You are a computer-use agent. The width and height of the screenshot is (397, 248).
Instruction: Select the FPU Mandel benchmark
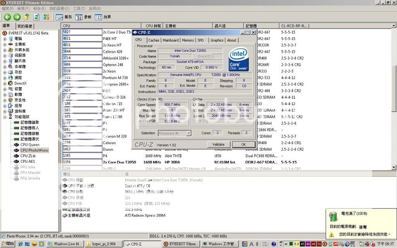(30, 172)
